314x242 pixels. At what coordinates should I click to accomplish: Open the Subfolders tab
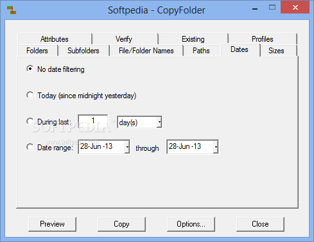pos(83,51)
